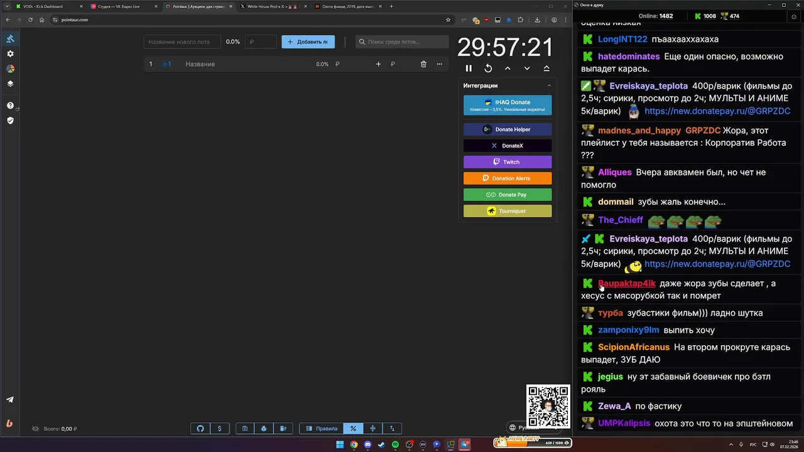Open Discord from the taskbar
This screenshot has width=804, height=452.
click(x=367, y=444)
